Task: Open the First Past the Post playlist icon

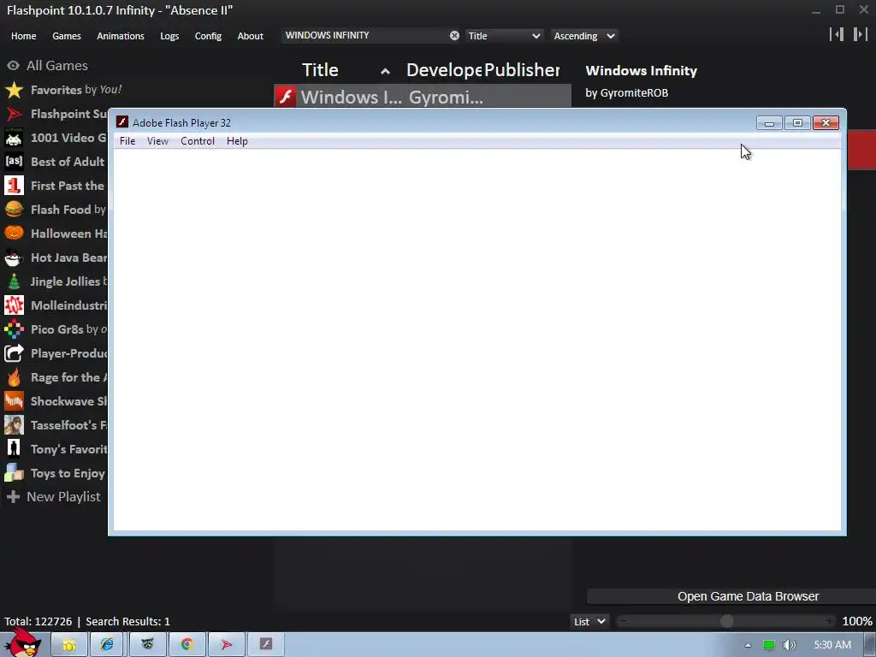Action: tap(14, 186)
